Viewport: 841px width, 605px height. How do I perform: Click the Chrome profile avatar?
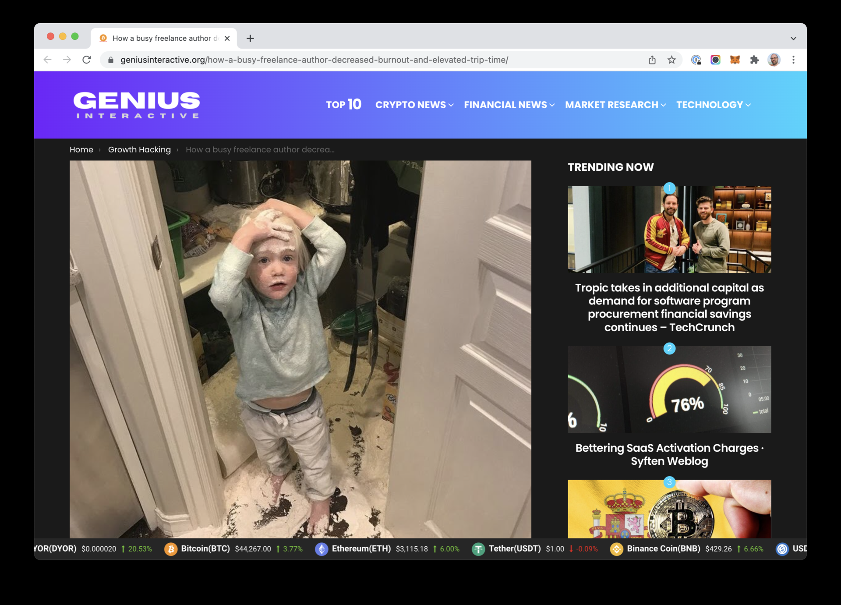[x=774, y=60]
